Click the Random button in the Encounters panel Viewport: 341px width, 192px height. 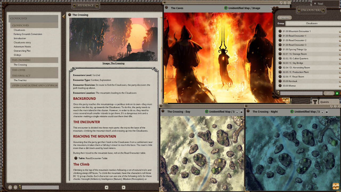click(285, 17)
